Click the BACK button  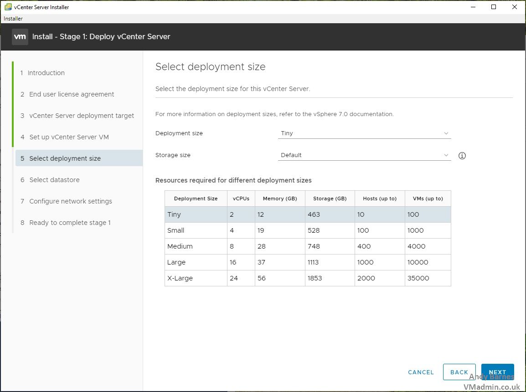pos(459,372)
